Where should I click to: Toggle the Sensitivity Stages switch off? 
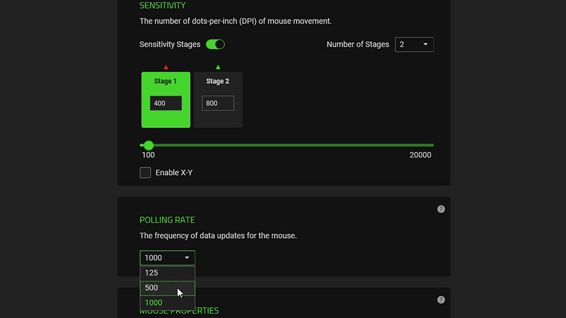click(215, 44)
